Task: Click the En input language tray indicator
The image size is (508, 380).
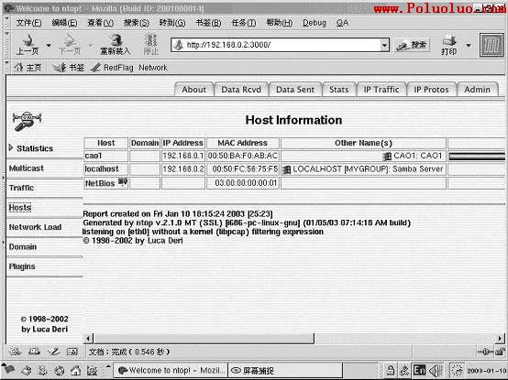Action: point(419,369)
